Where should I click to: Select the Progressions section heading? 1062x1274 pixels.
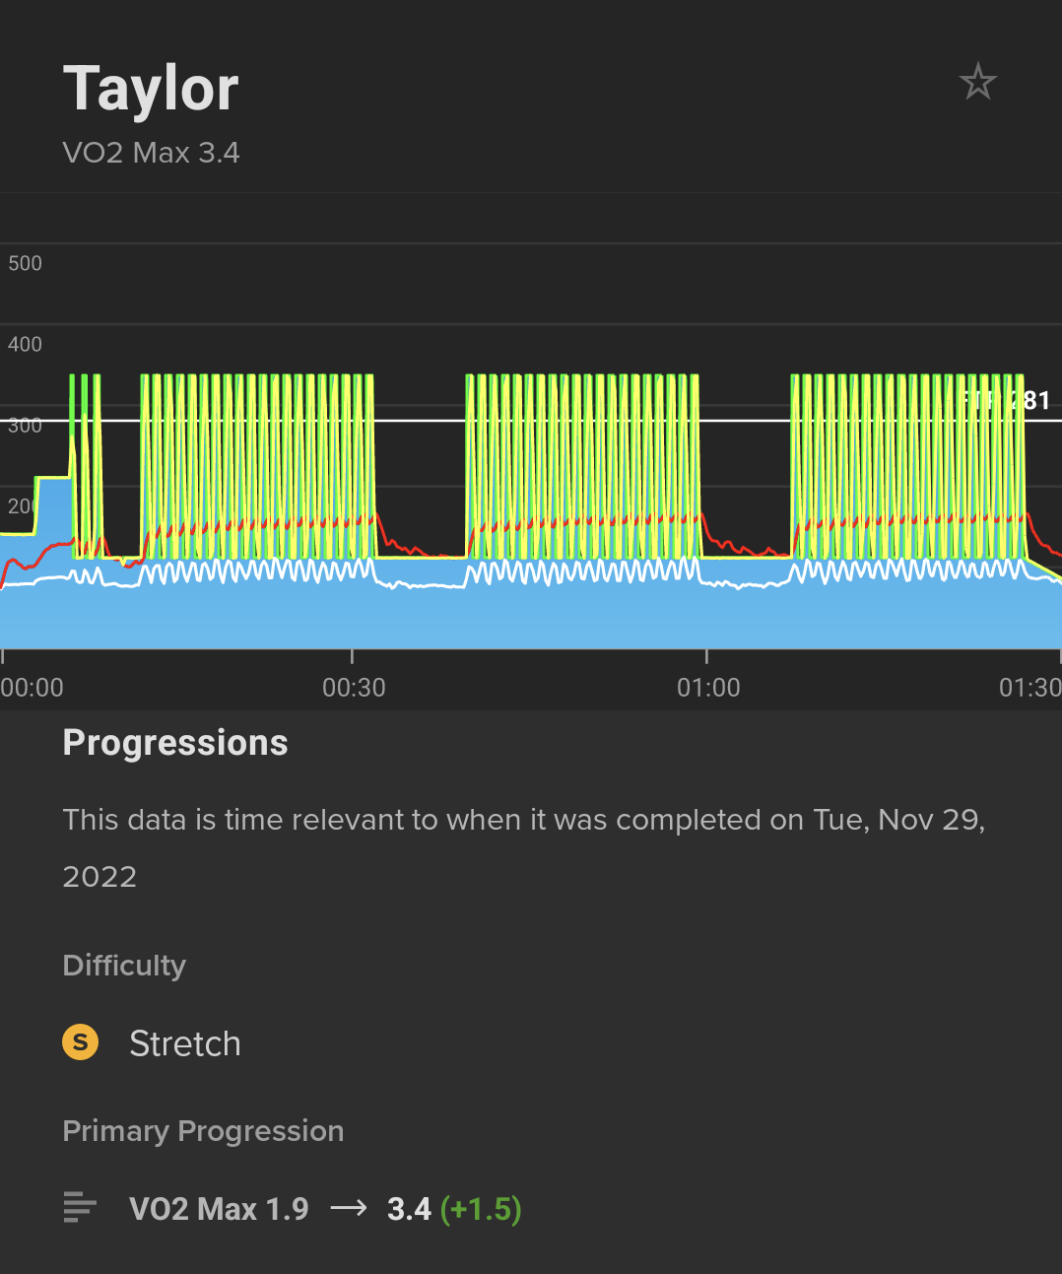[175, 743]
